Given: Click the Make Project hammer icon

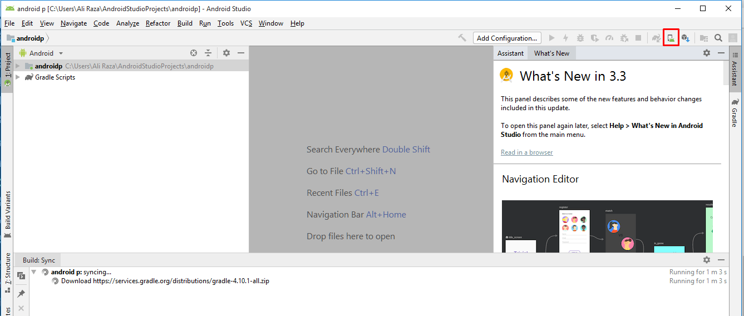Looking at the screenshot, I should [x=462, y=38].
